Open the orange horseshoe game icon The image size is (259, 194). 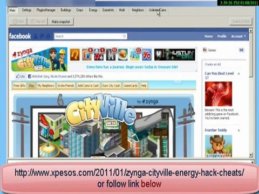74,54
